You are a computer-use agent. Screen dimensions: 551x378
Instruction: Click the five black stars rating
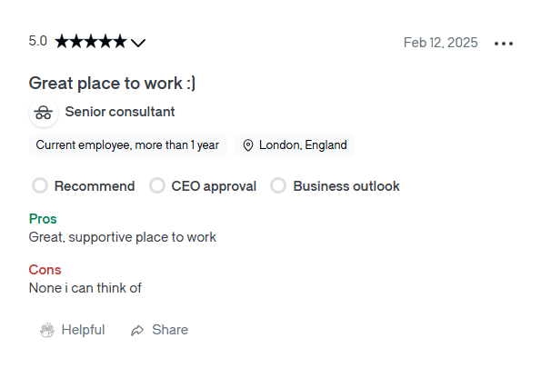tap(91, 41)
